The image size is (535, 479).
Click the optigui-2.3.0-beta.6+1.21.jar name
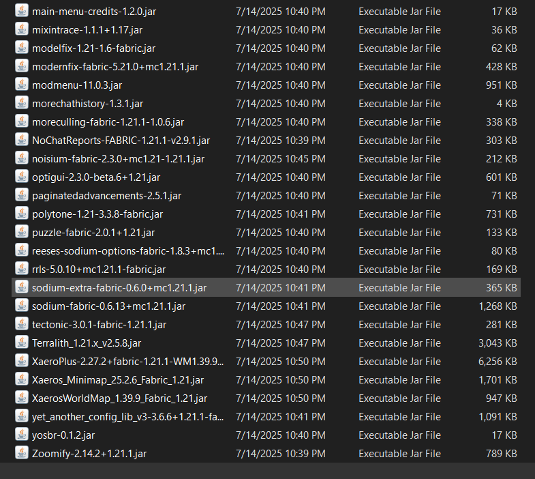96,177
